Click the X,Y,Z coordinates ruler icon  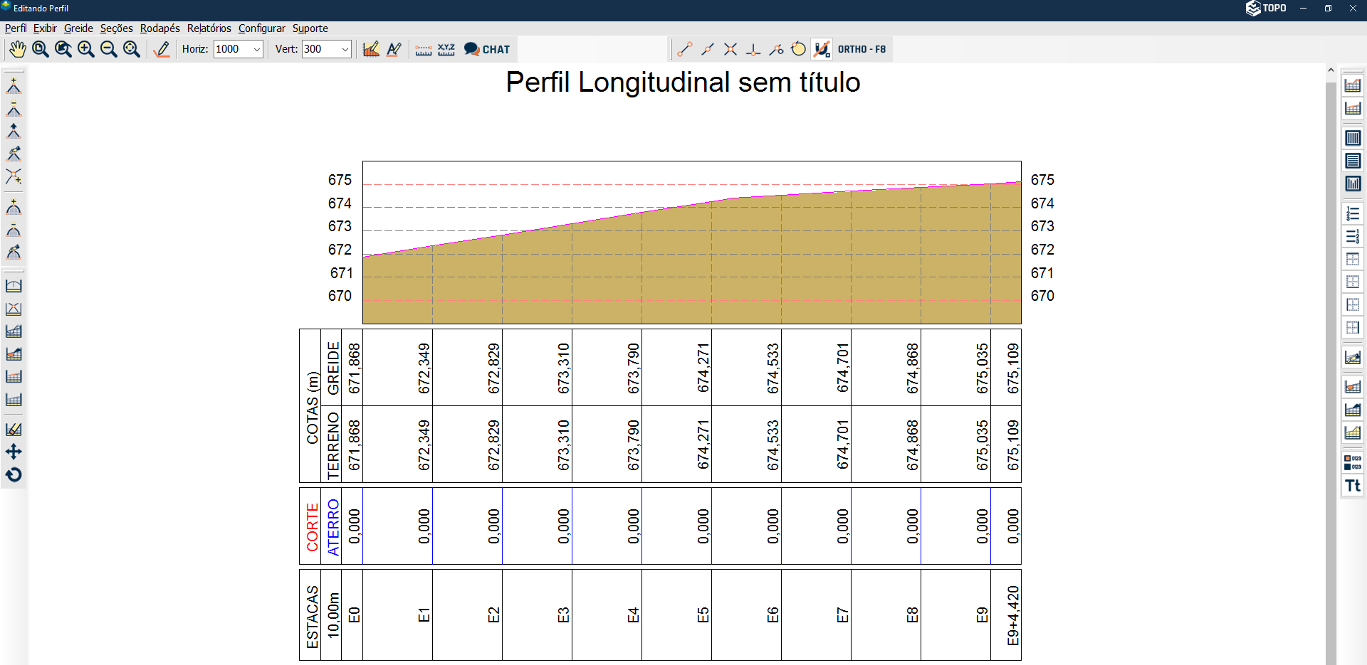[x=446, y=49]
